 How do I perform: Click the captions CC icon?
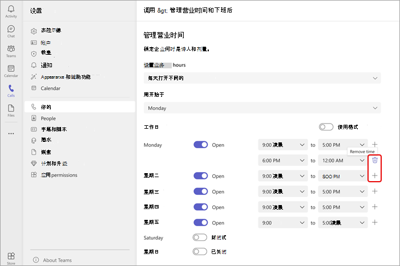tap(34, 129)
